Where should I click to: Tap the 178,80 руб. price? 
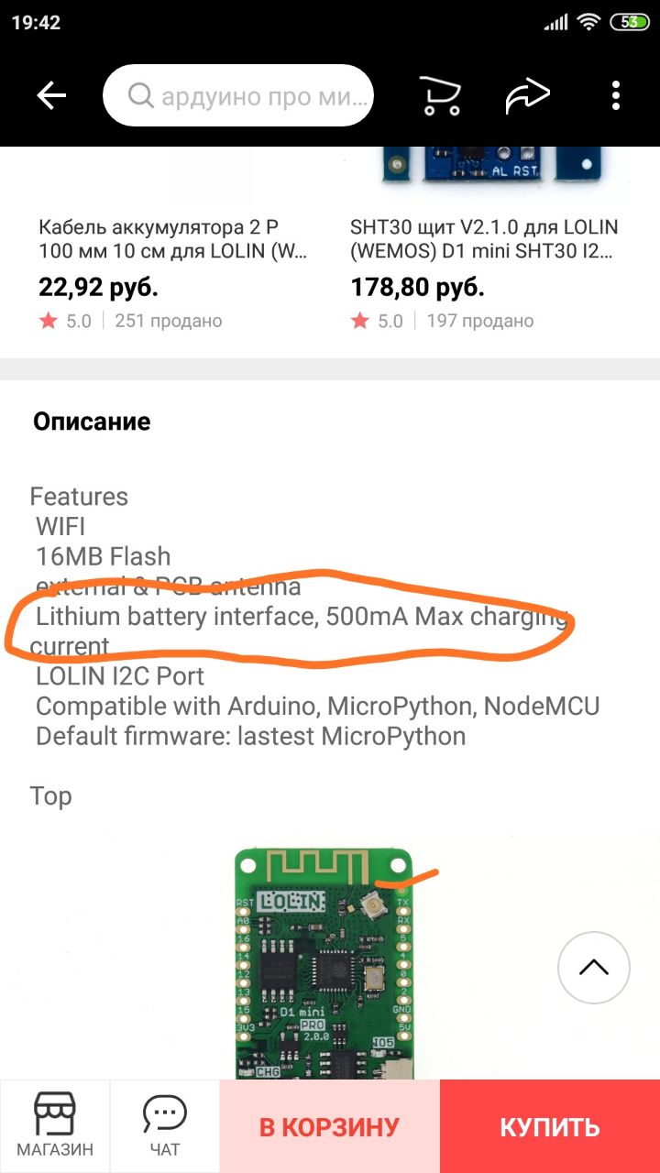tap(417, 288)
